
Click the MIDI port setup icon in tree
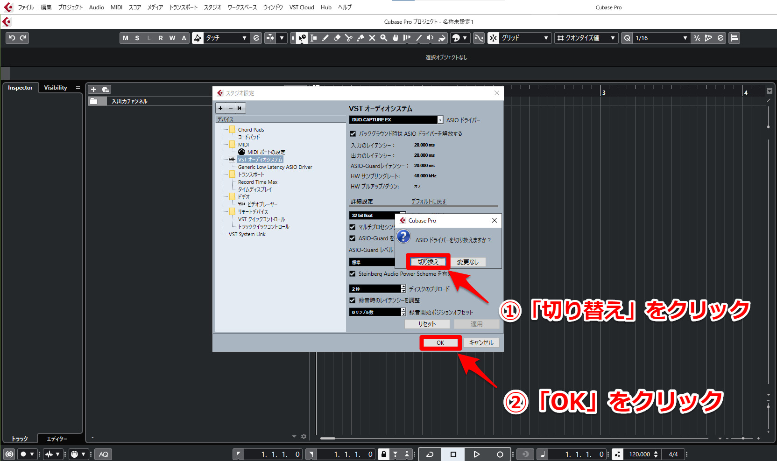241,152
